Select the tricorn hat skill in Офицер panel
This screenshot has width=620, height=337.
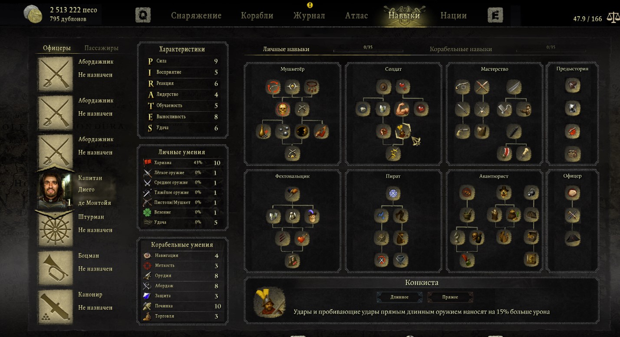(573, 238)
